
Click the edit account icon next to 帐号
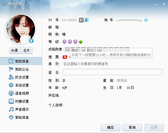146,20
